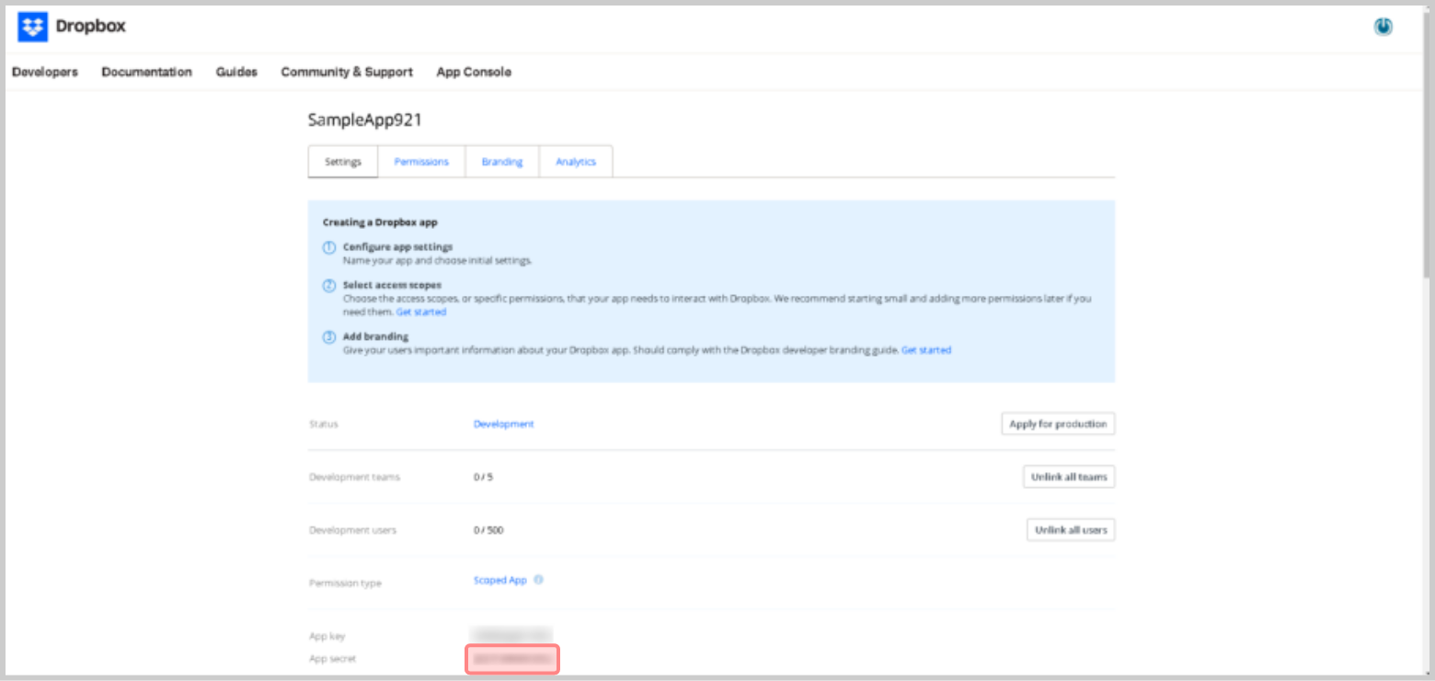Screen dimensions: 1435x681
Task: Click the info icon beside Scoped App
Action: pos(539,580)
